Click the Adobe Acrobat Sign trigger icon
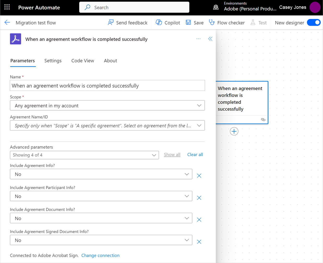Viewport: 323px width, 263px height. point(15,39)
